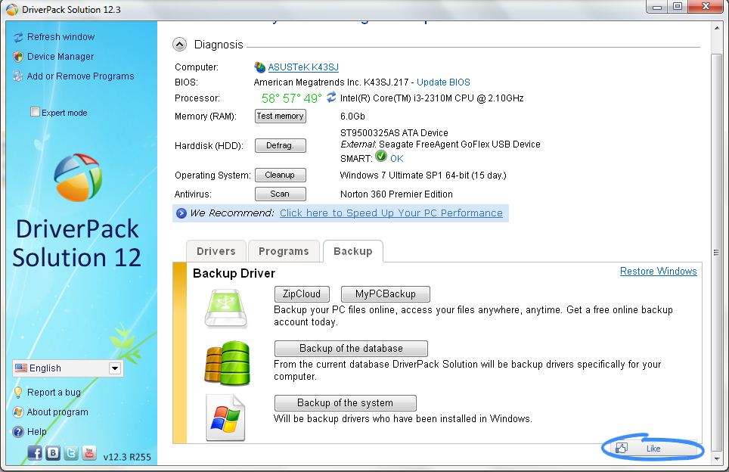729x472 pixels.
Task: Click the About program link
Action: tap(57, 412)
